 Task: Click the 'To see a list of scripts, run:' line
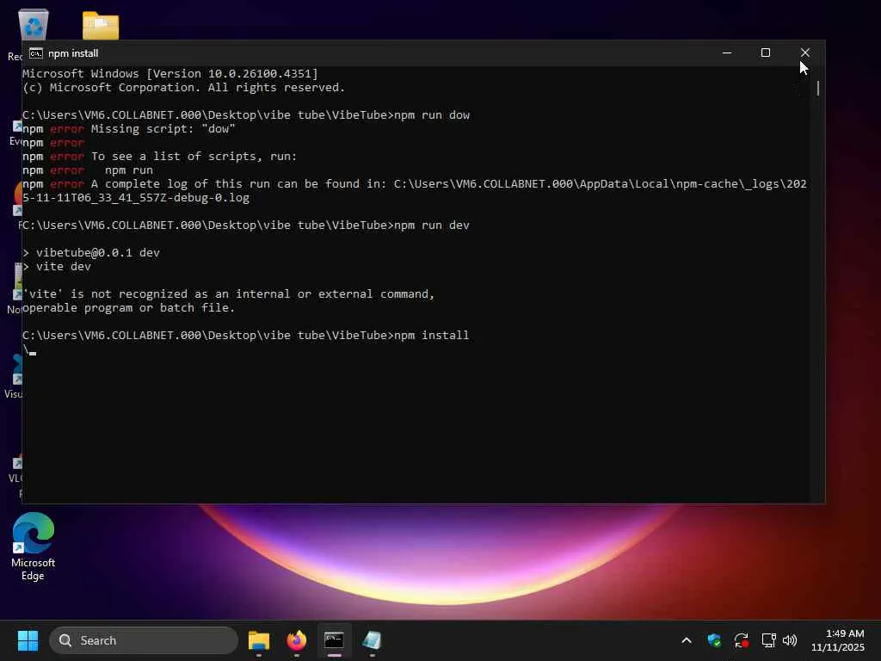(x=159, y=157)
